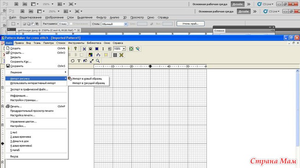Image resolution: width=300 pixels, height=168 pixels.
Task: Open CS Live dropdown in front Photoshop
Action: (271, 12)
